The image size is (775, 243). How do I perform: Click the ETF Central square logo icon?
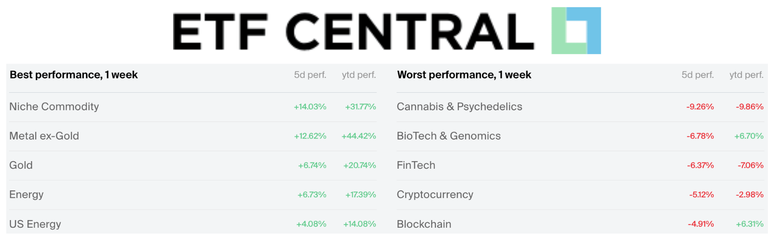(x=576, y=31)
